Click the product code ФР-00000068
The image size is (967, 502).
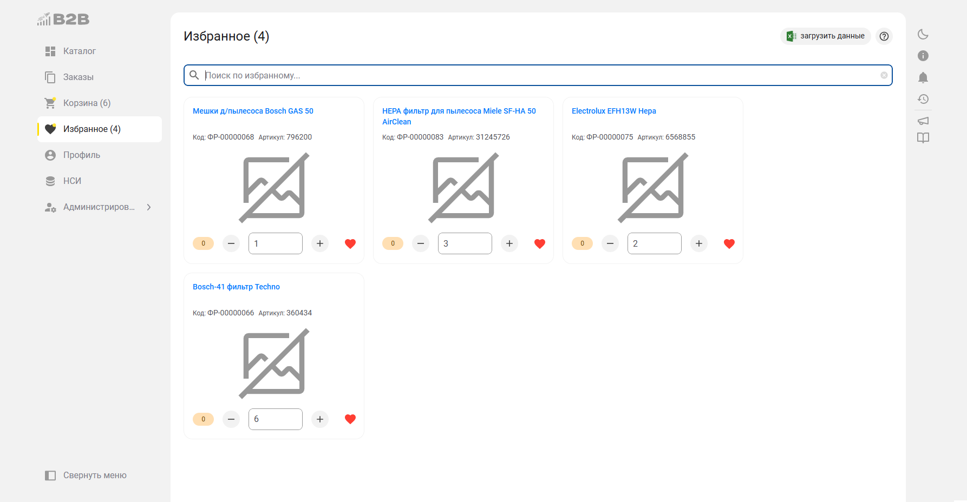(231, 137)
